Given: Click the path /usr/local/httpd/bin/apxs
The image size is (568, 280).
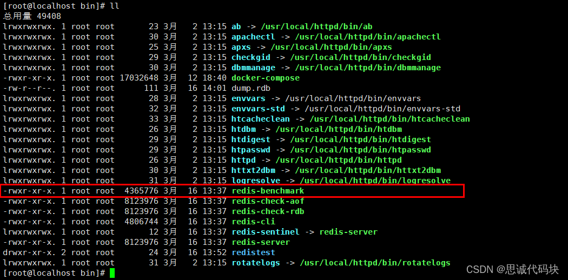Looking at the screenshot, I should 331,47.
